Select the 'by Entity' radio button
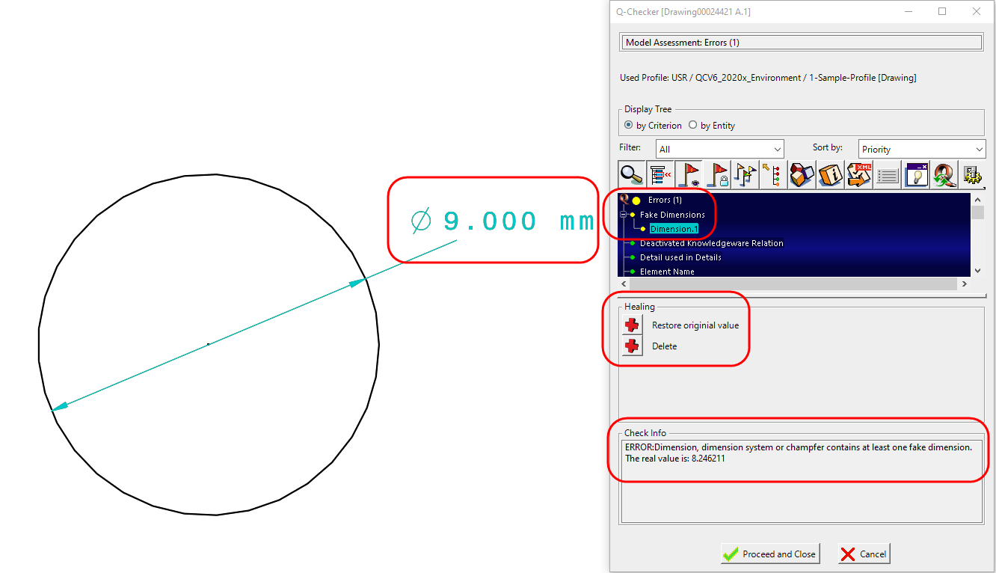996x573 pixels. [693, 125]
